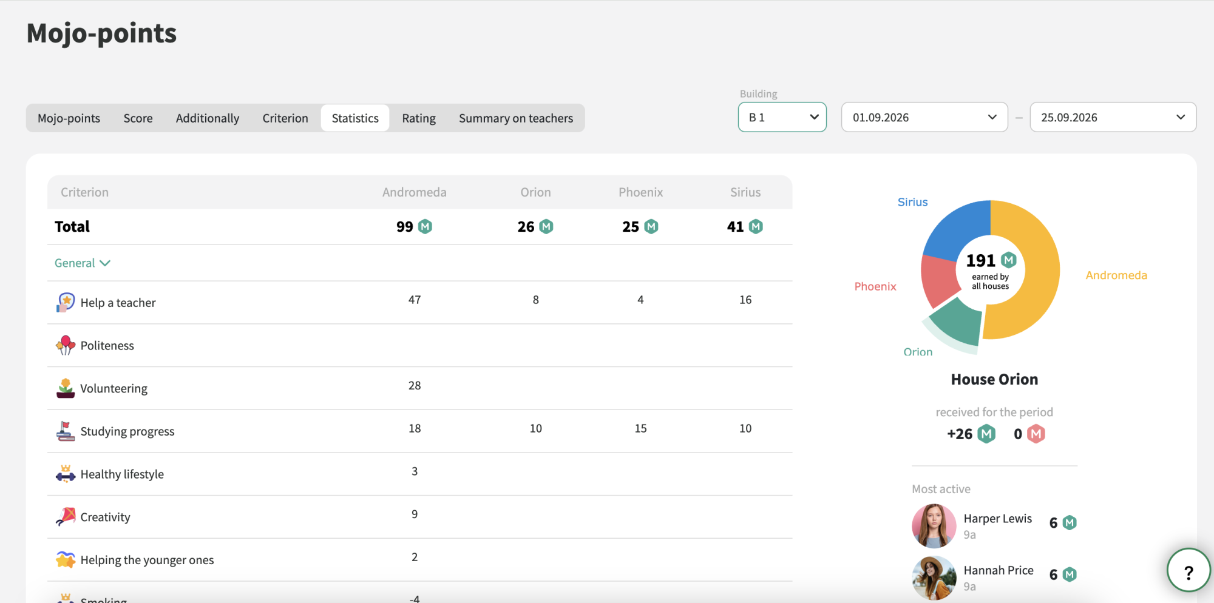Click the mojo badge beside Sirius total 41

756,227
